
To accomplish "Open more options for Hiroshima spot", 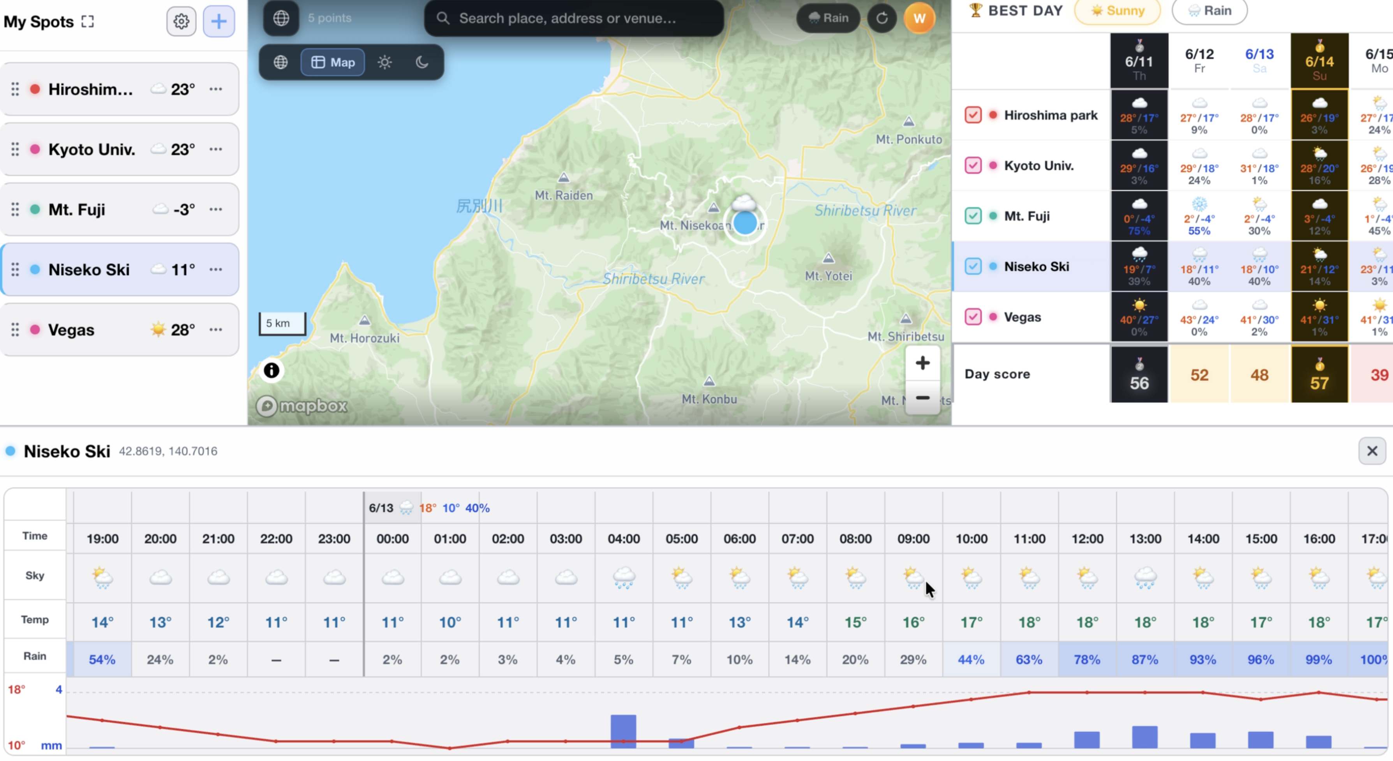I will point(216,89).
